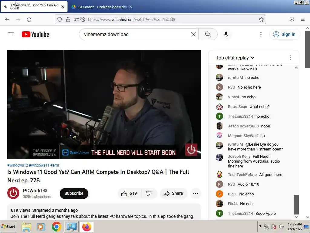Expand the Top chat replay dropdown

(235, 58)
